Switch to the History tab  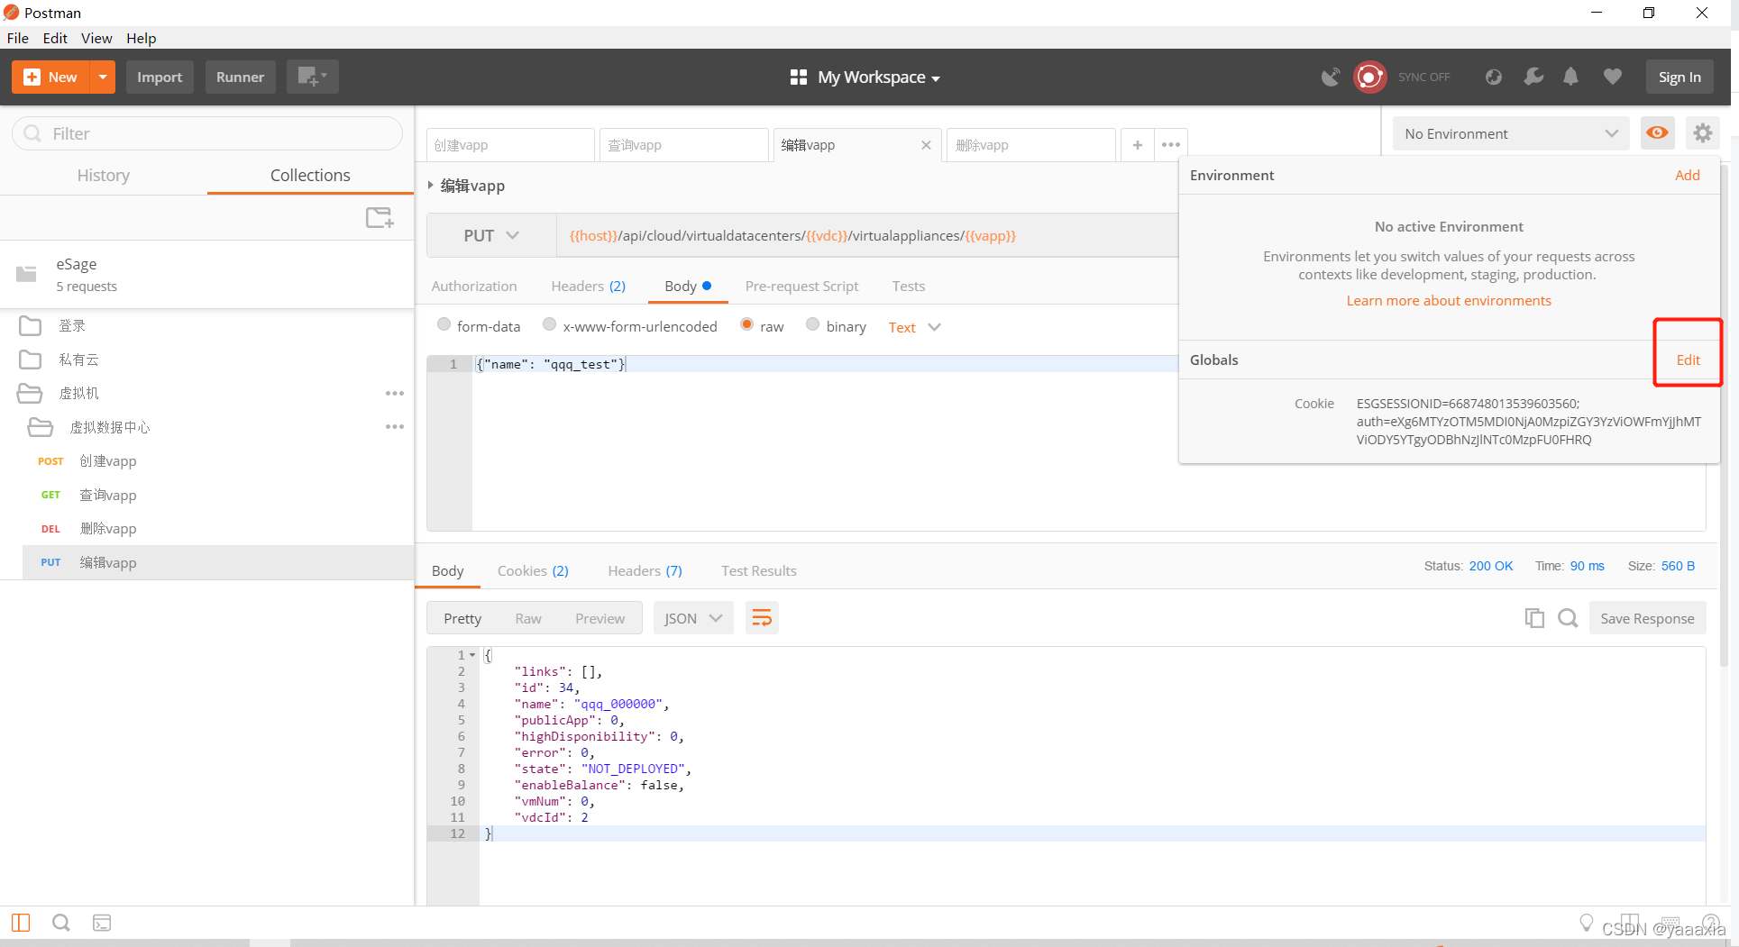click(x=104, y=175)
